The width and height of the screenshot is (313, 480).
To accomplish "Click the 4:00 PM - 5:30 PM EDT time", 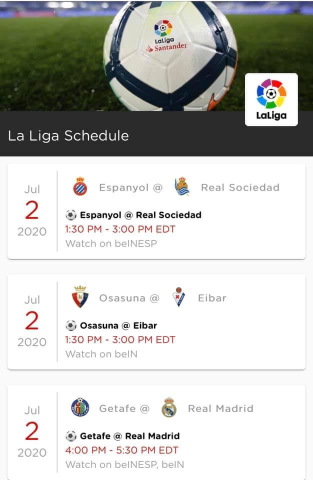I will 121,450.
